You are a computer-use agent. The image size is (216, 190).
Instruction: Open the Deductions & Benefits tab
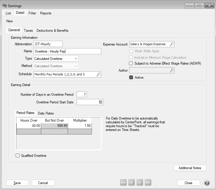pos(52,30)
